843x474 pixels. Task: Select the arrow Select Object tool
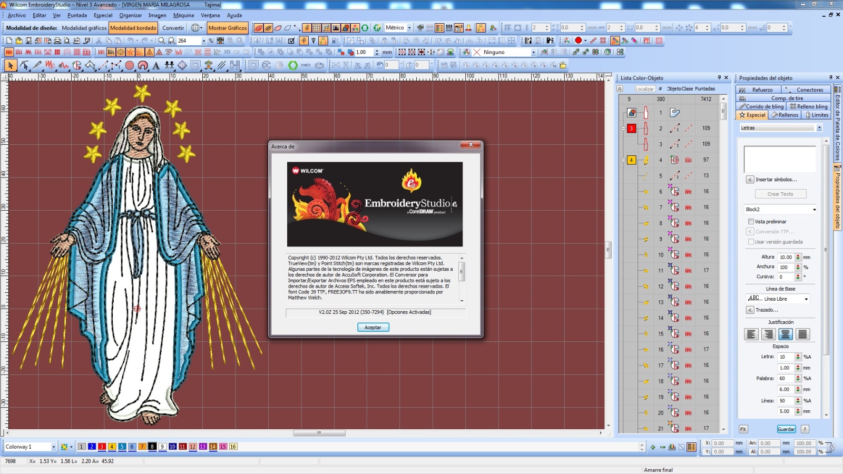pos(11,65)
